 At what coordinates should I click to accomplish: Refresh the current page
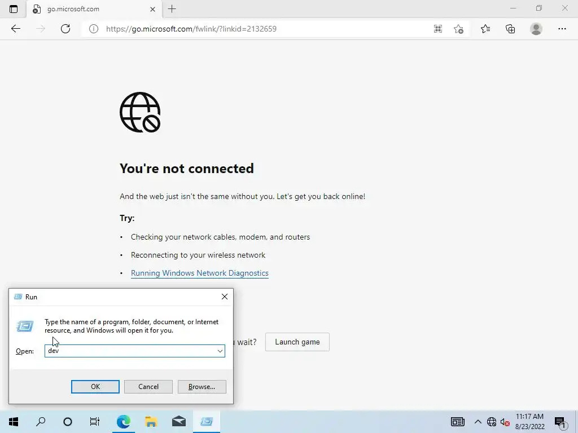(65, 29)
